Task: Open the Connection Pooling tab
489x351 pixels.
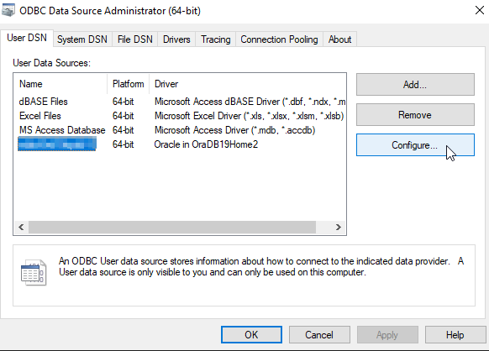Action: tap(279, 39)
